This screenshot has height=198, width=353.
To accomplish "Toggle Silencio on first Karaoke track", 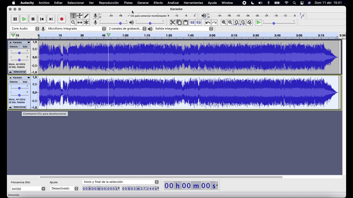I will pos(14,47).
